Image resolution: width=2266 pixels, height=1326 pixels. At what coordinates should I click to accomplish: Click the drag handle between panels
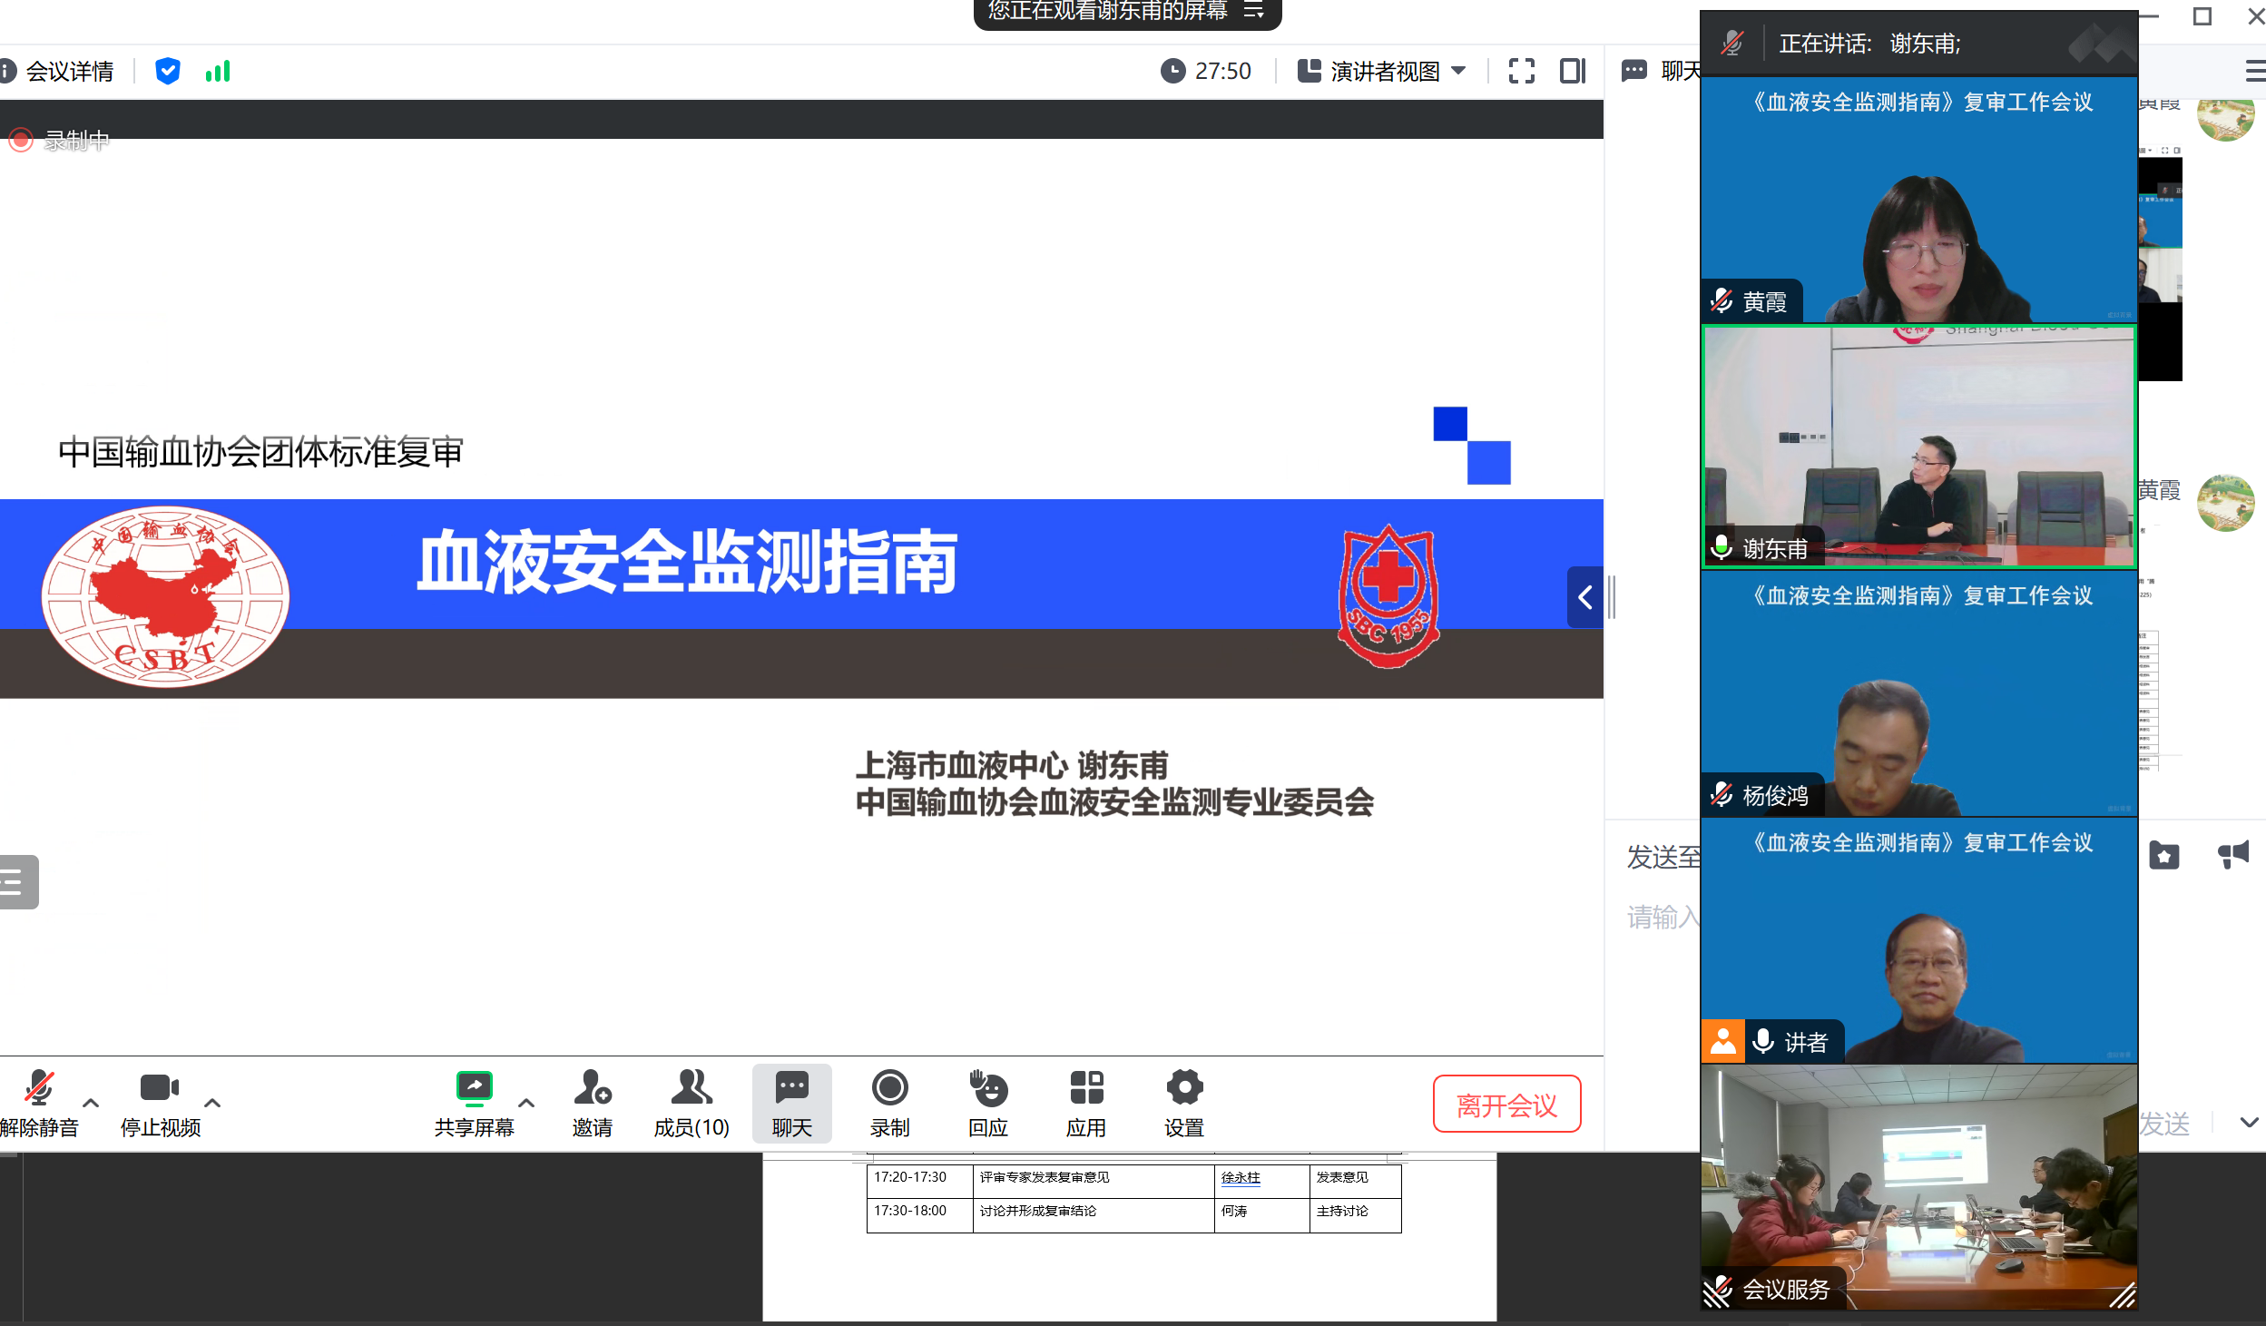[x=1612, y=597]
